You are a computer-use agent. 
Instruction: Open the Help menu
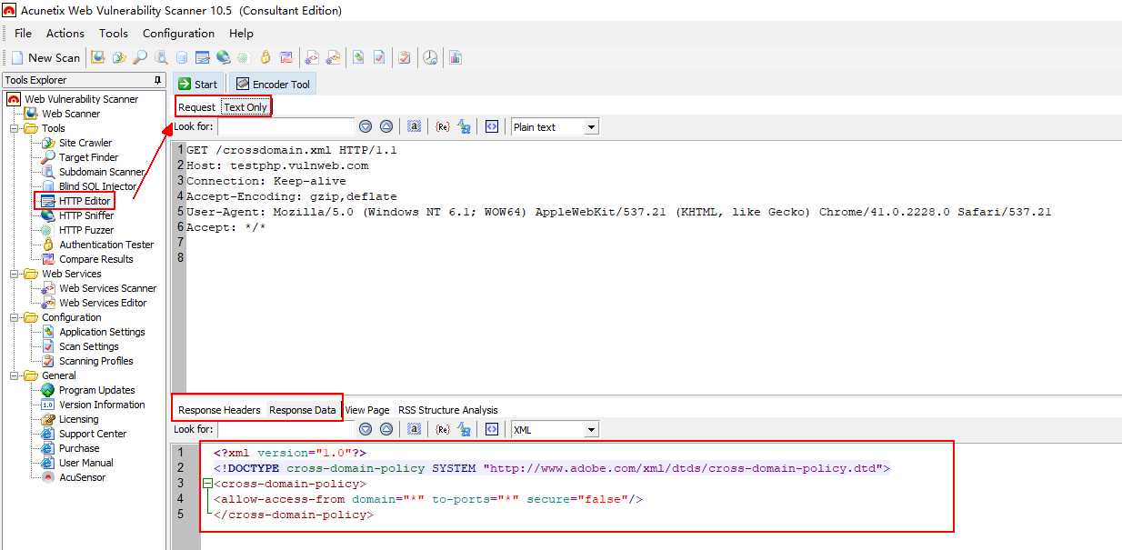[241, 33]
